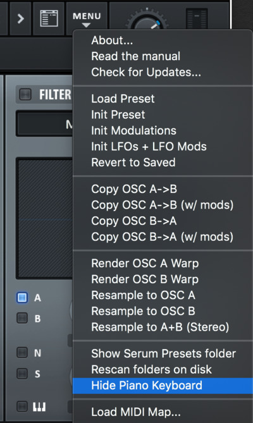Enable noise N filter routing checkbox
This screenshot has height=423, width=253.
click(22, 352)
